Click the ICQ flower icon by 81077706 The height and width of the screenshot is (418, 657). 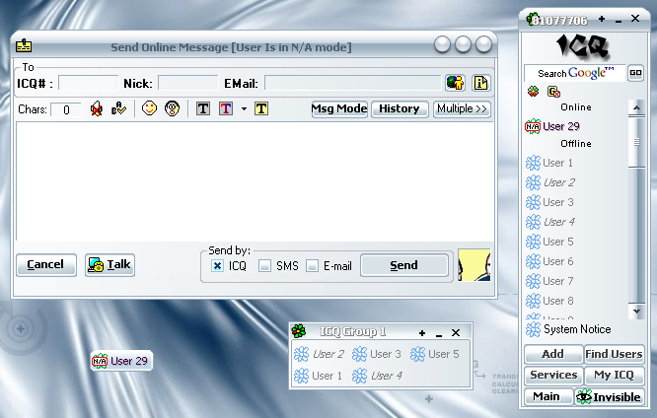[532, 19]
